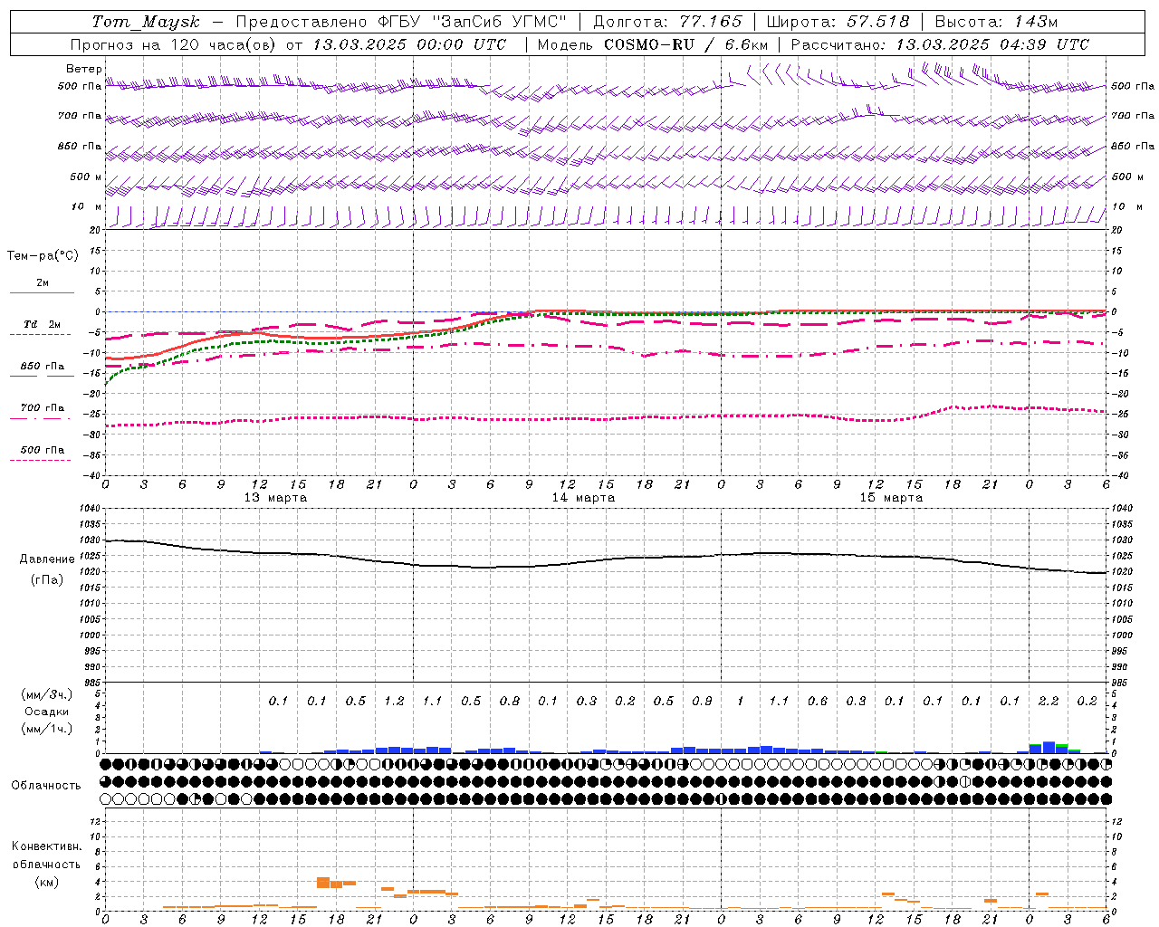Click the '(гПа)' pressure unit label
Viewport: 1159px width, 927px height.
pyautogui.click(x=47, y=579)
